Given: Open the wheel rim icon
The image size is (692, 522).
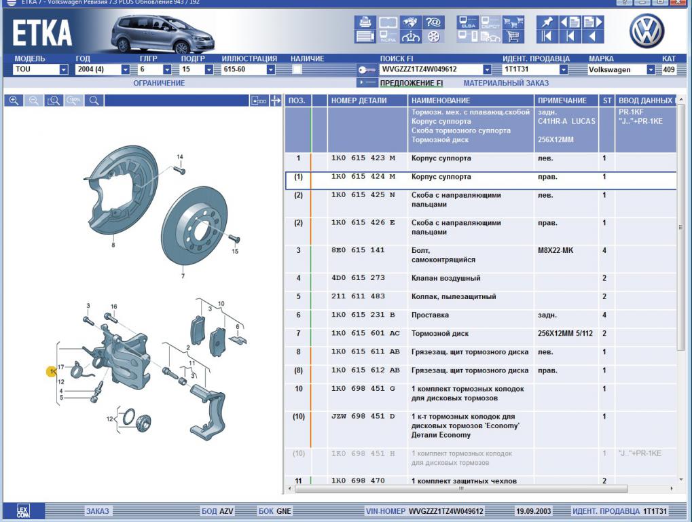Looking at the screenshot, I should tap(434, 37).
